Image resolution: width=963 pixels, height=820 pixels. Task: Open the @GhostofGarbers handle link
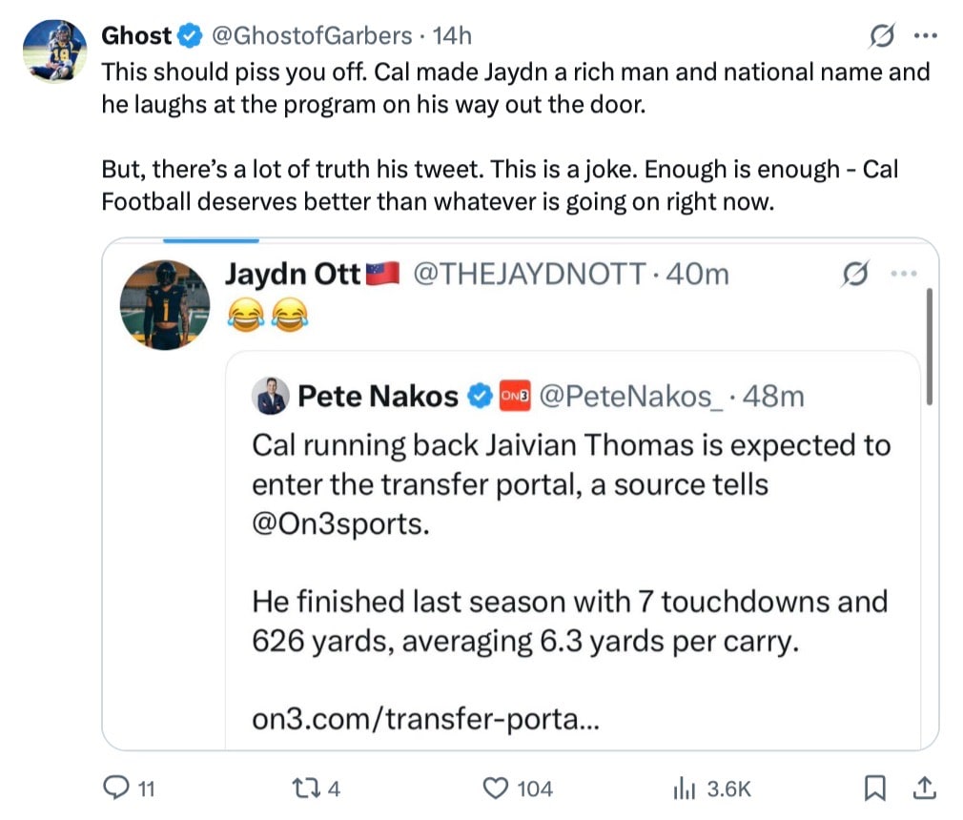click(x=312, y=35)
